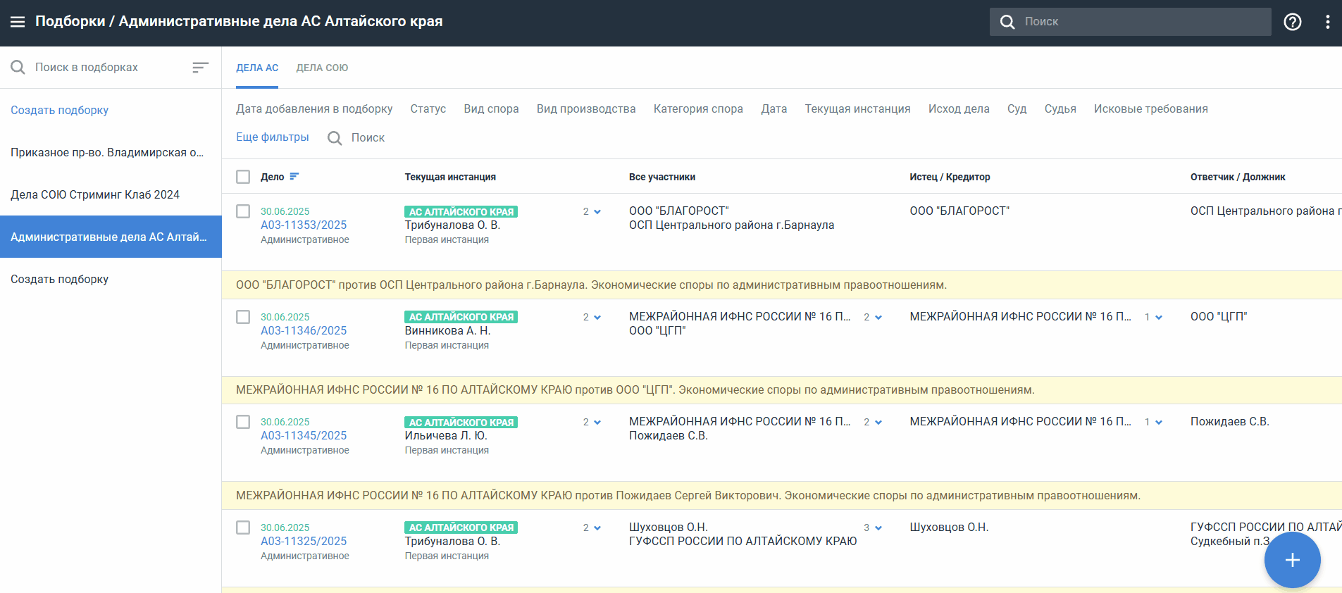Image resolution: width=1342 pixels, height=593 pixels.
Task: Focus the Поиск в подборках field
Action: [106, 67]
